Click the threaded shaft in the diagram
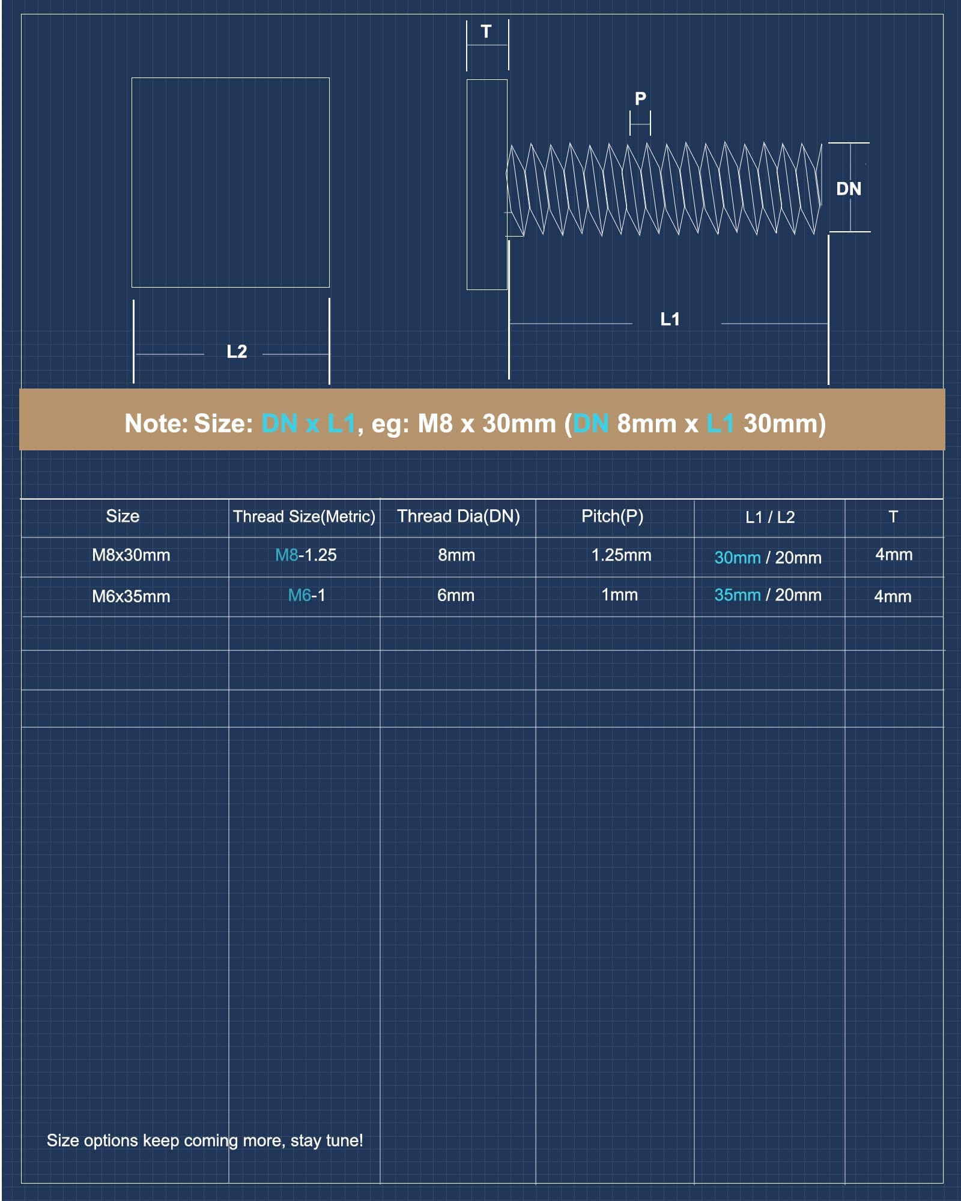 tap(664, 188)
